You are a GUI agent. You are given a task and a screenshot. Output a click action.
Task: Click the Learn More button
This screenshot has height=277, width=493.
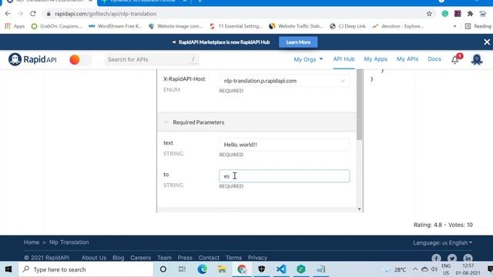pos(298,42)
